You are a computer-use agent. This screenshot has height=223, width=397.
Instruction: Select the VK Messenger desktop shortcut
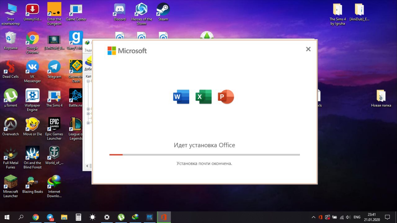tap(32, 71)
